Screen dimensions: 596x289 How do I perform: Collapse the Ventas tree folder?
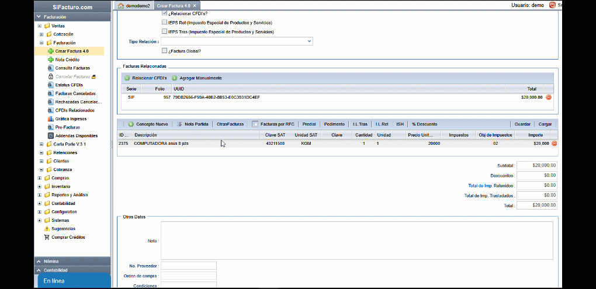(x=39, y=26)
